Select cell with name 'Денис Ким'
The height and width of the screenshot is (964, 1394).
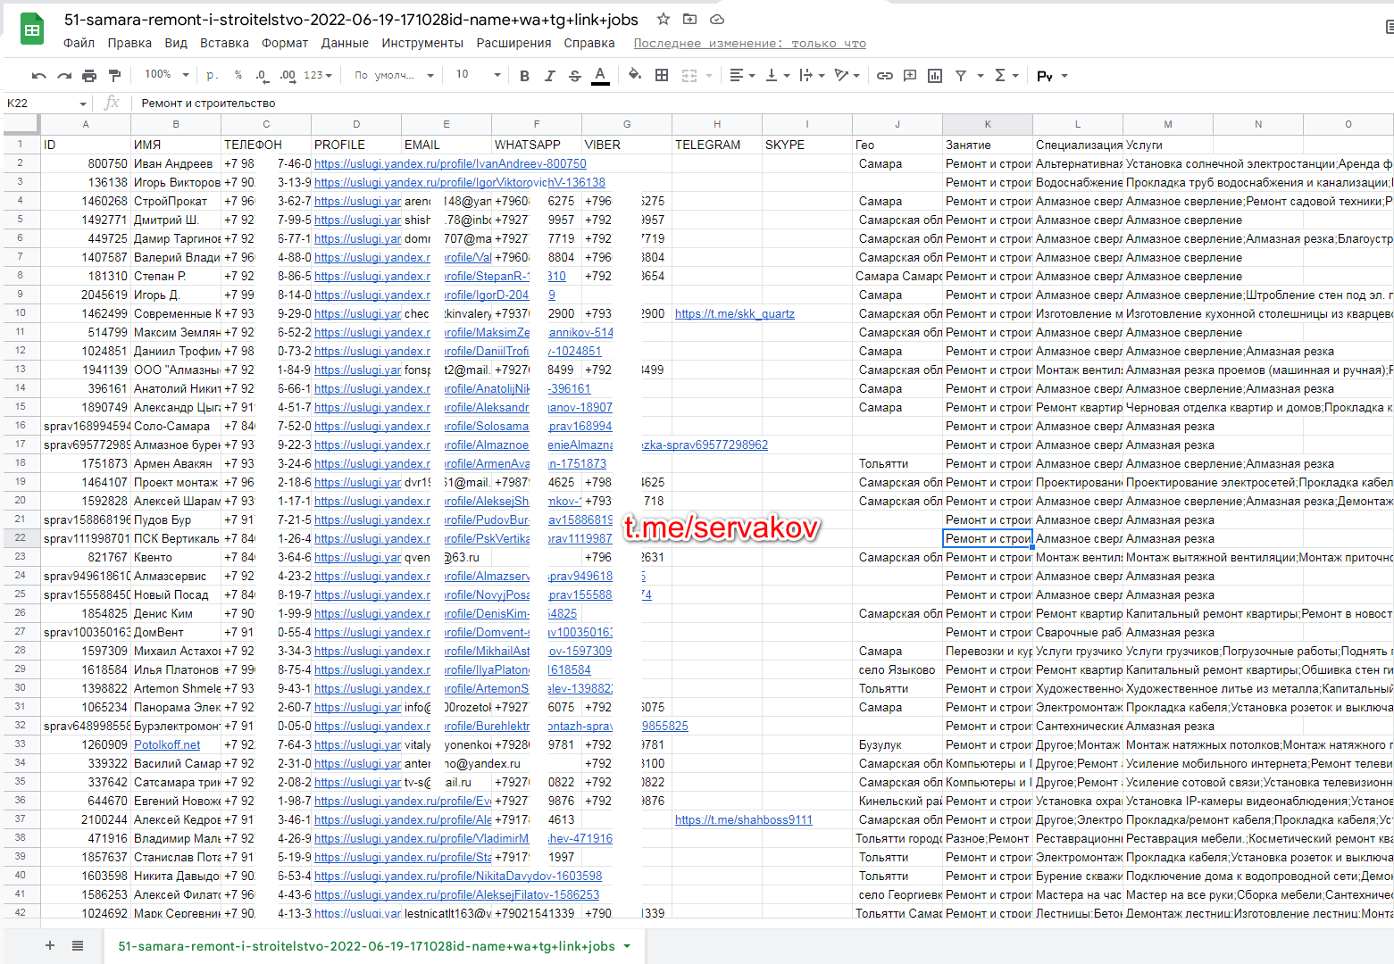tap(176, 614)
